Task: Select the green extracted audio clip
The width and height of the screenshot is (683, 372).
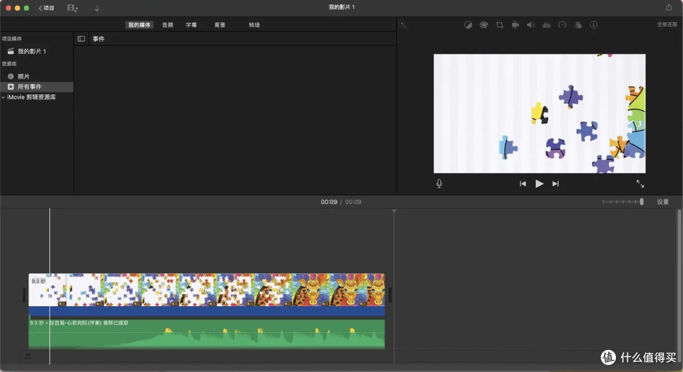Action: pyautogui.click(x=206, y=333)
